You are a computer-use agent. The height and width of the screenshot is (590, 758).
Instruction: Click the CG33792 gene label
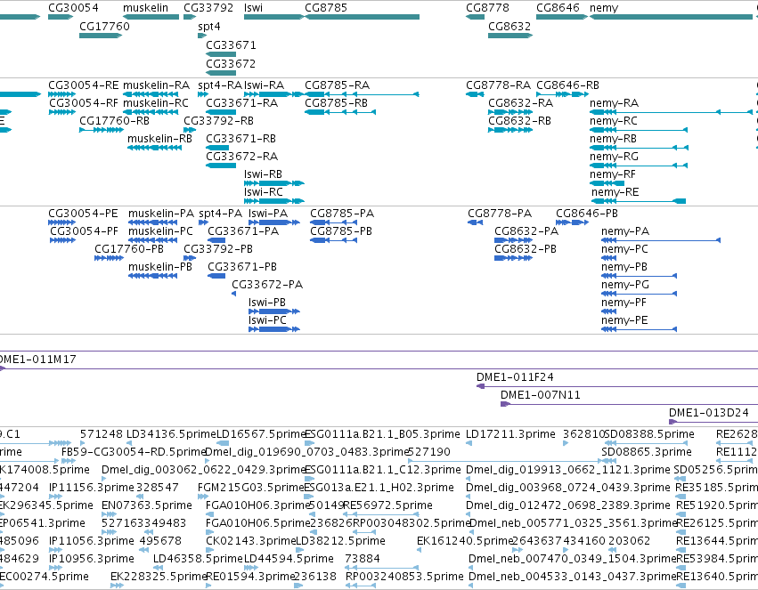[208, 8]
